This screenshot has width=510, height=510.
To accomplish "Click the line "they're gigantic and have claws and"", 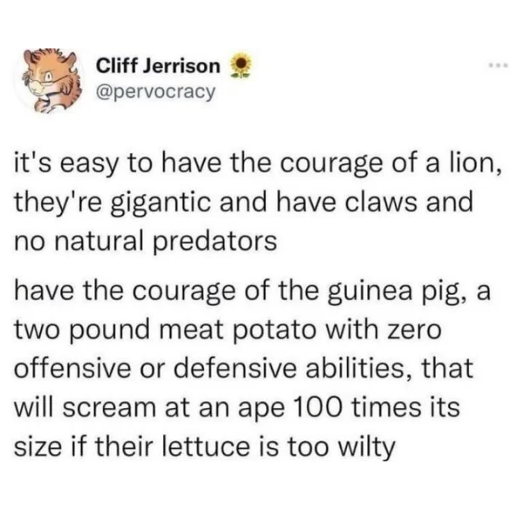I will pyautogui.click(x=243, y=203).
